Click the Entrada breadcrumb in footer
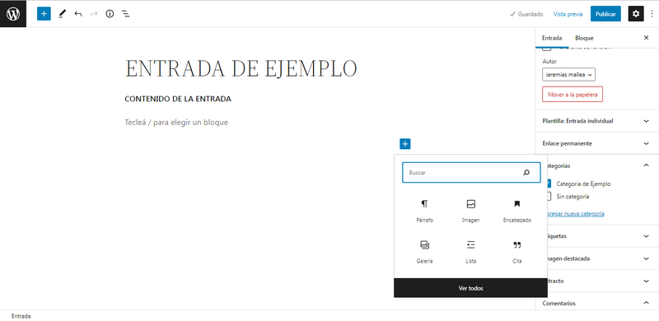 tap(21, 316)
